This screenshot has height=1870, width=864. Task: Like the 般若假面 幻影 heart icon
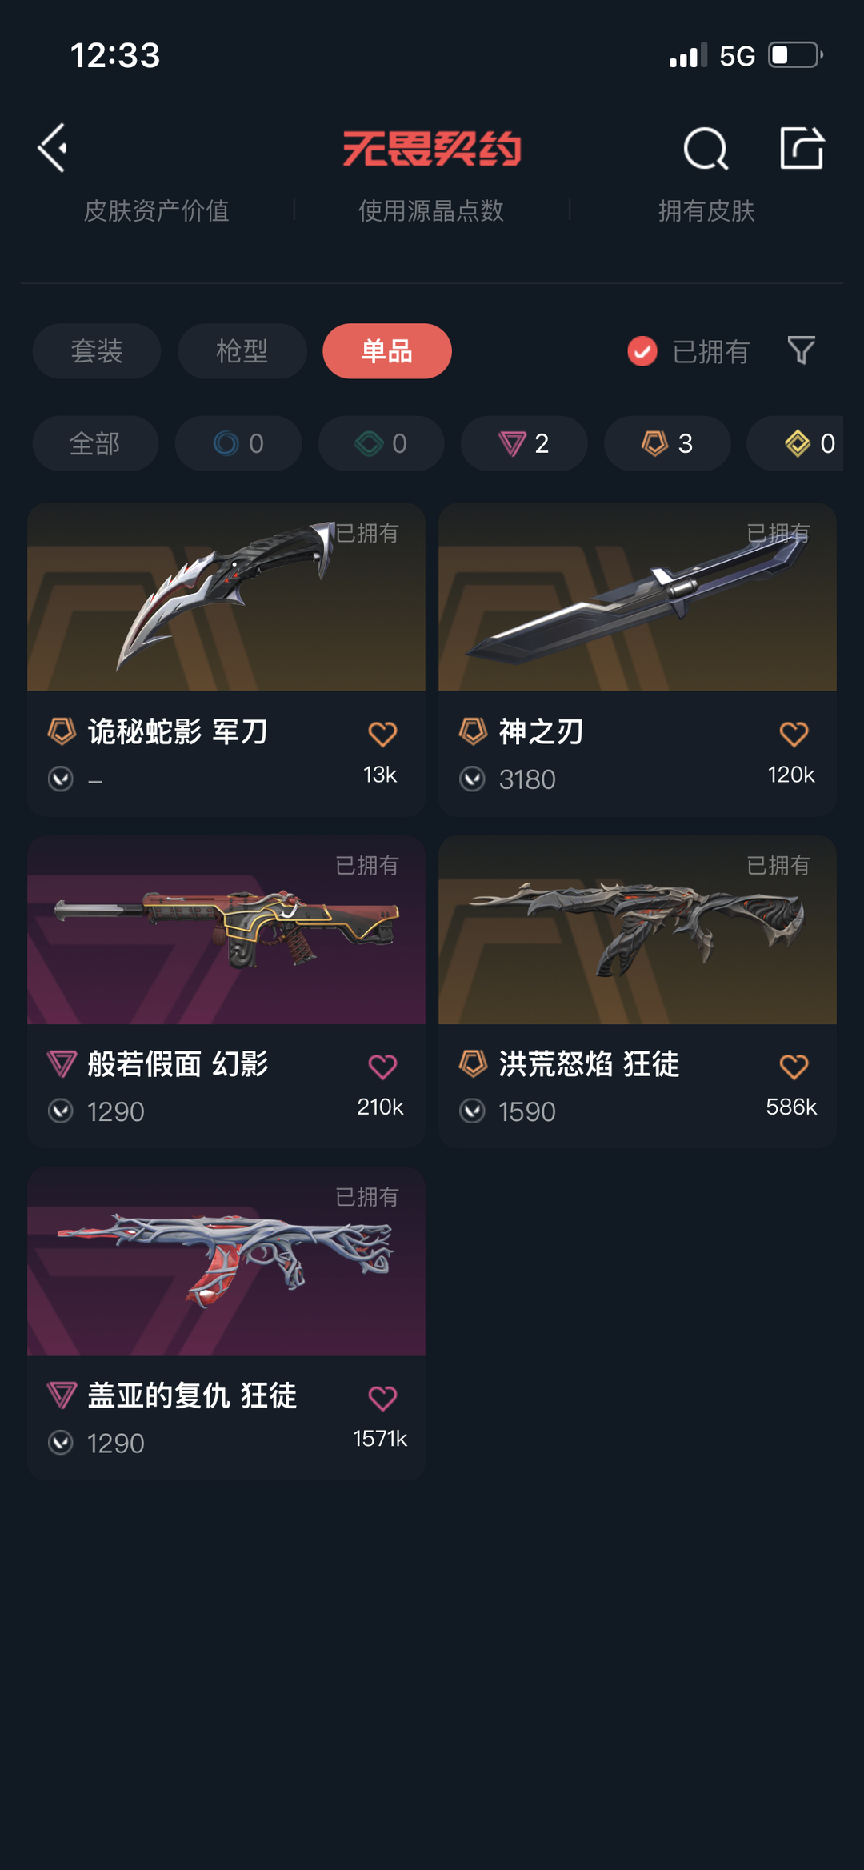[x=382, y=1066]
